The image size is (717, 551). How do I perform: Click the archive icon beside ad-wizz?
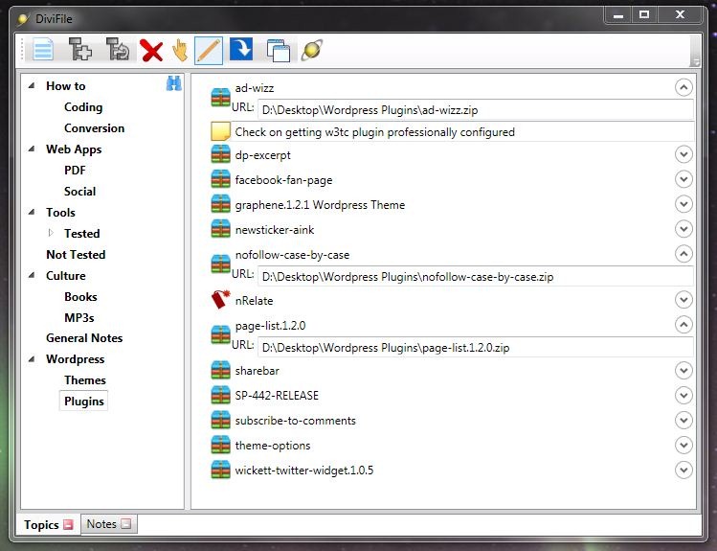coord(221,98)
